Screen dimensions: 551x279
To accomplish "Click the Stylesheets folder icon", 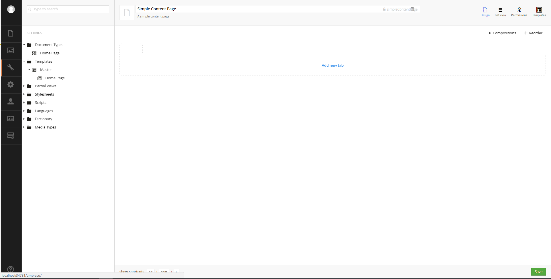I will coord(29,94).
